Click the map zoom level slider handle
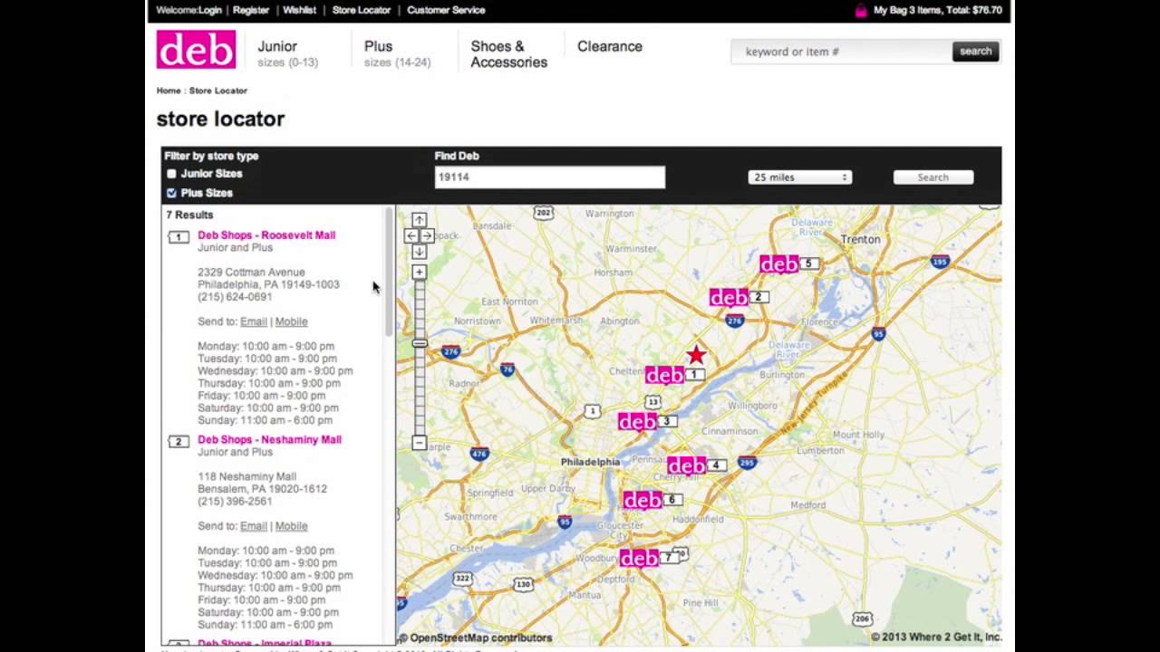The width and height of the screenshot is (1160, 652). pyautogui.click(x=419, y=343)
